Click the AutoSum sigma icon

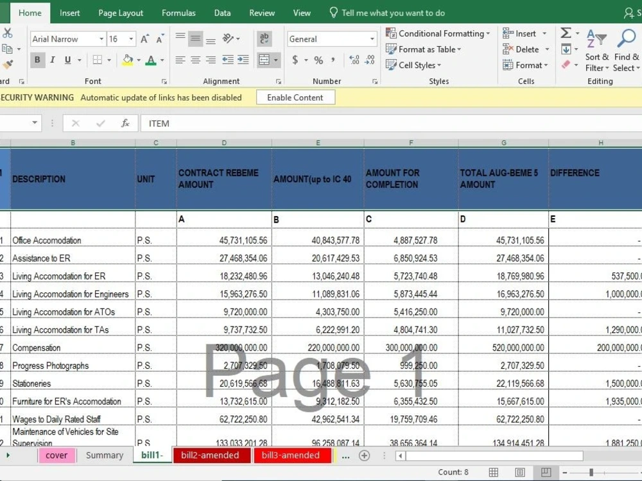[x=566, y=33]
